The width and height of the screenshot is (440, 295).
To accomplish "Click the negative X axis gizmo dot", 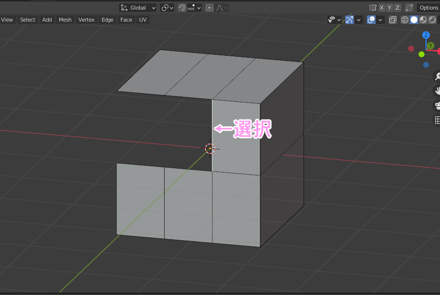I will tap(411, 49).
